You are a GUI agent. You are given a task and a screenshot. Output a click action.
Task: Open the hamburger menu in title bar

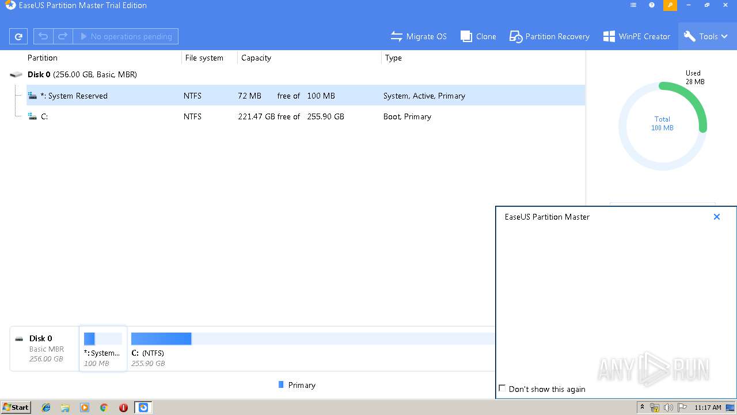[633, 5]
